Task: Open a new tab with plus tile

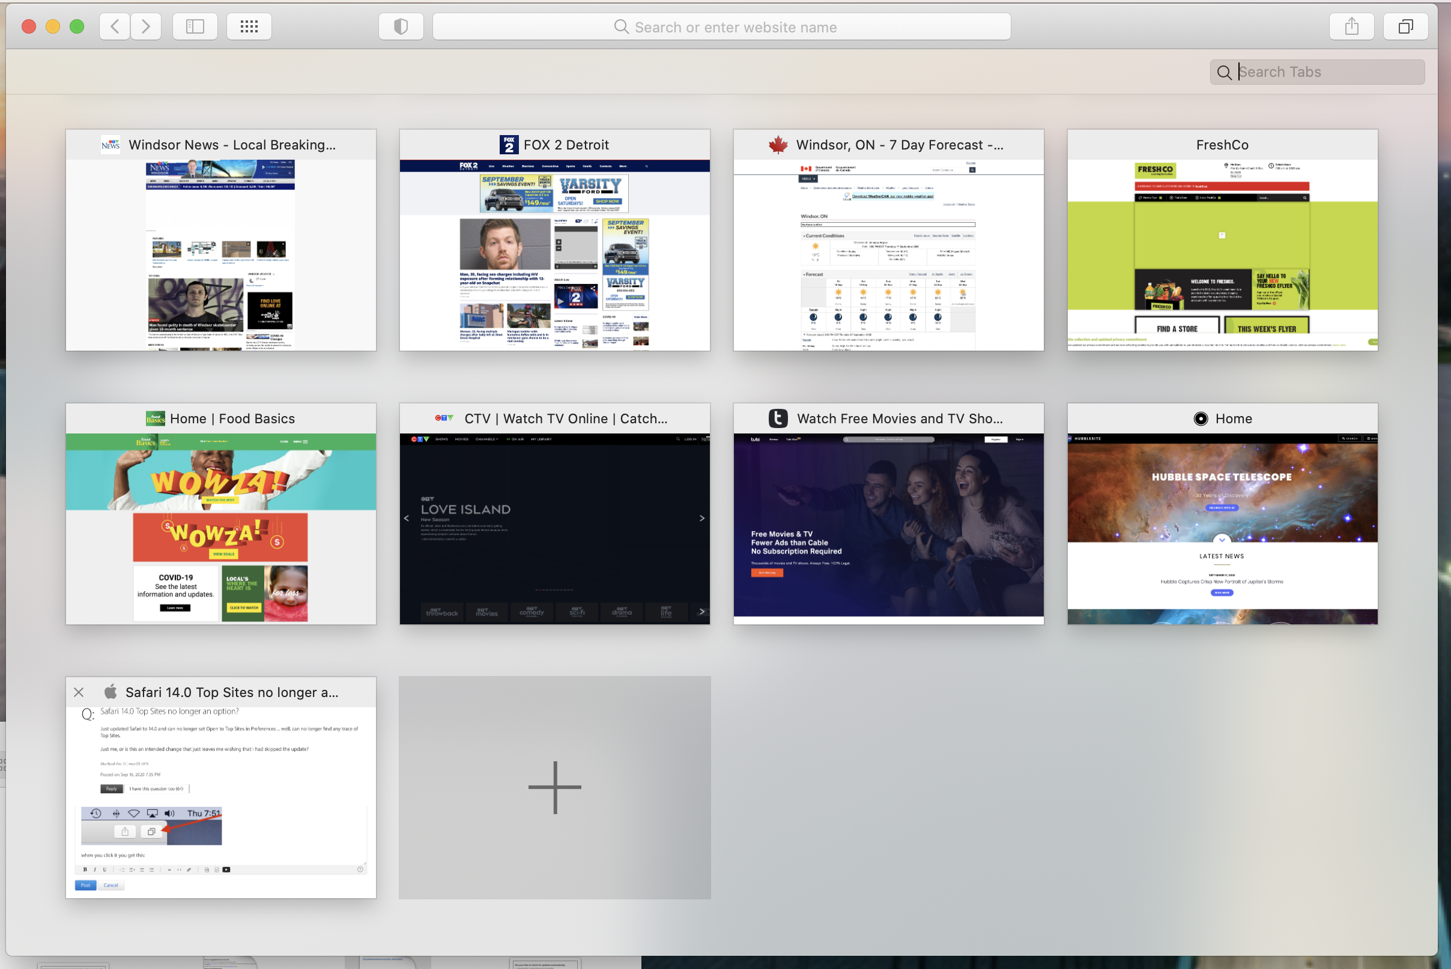Action: coord(554,787)
